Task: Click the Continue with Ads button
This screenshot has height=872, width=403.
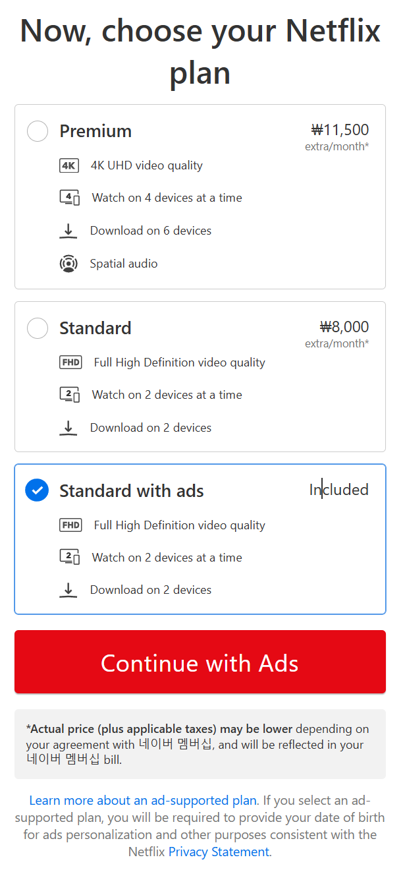Action: tap(200, 662)
